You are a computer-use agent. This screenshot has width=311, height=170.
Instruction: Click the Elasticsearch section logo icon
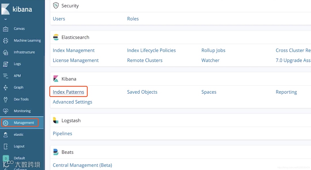tap(56, 37)
